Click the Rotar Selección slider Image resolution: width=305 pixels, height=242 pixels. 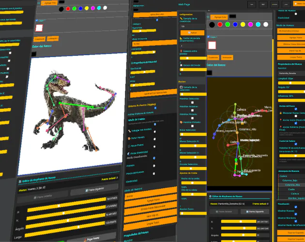pos(193,135)
